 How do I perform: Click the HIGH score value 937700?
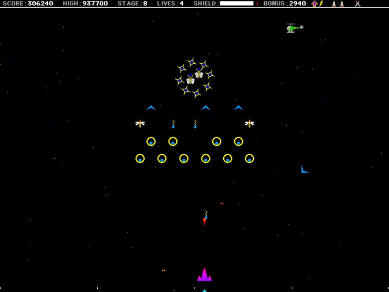tap(94, 4)
